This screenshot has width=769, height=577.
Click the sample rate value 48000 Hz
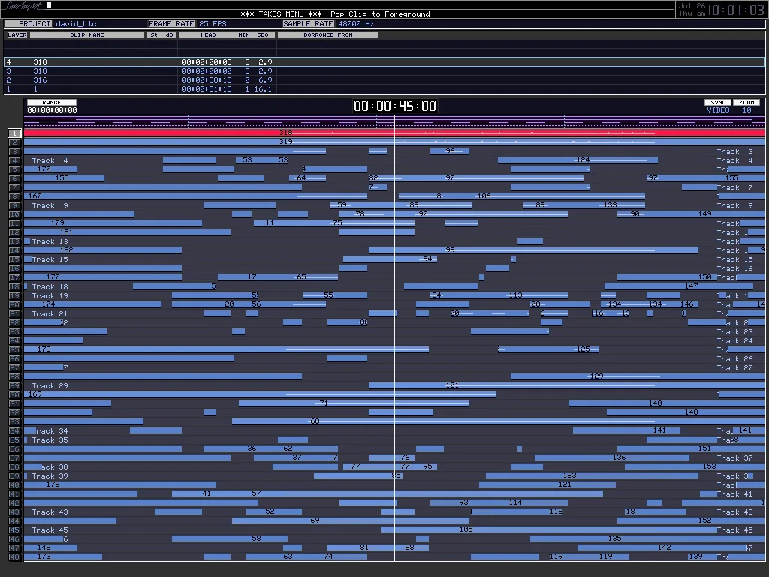pyautogui.click(x=356, y=23)
